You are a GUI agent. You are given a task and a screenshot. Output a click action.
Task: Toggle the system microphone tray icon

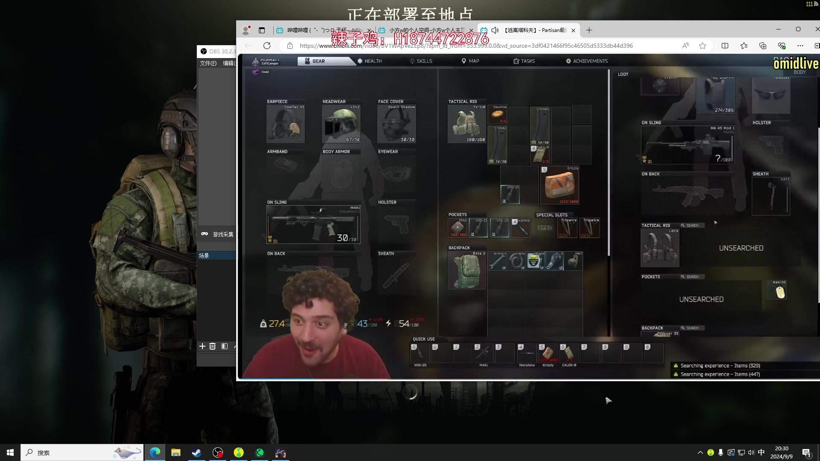pos(720,452)
